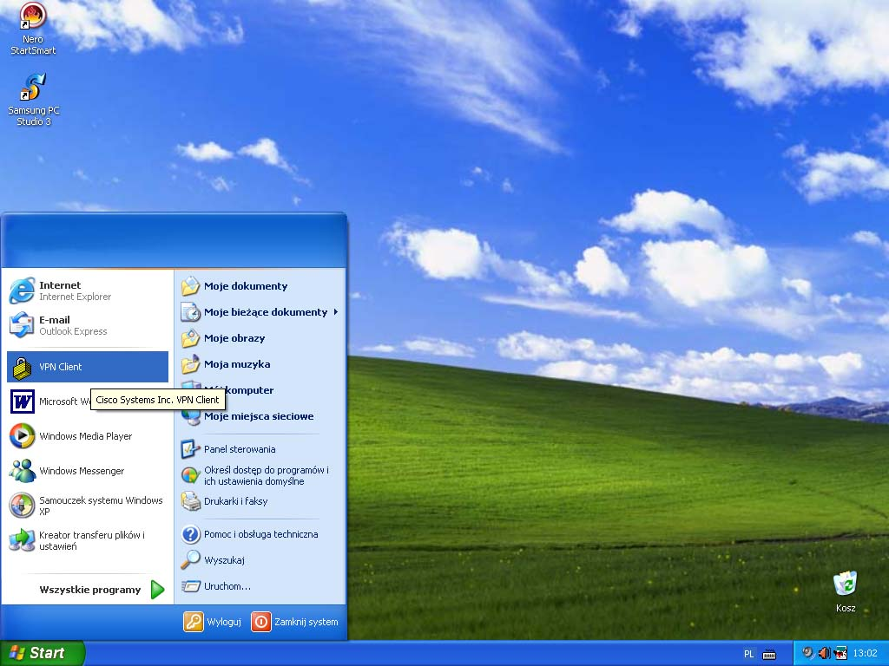Launch Kreator transferu plików i ustawień
Screen dimensions: 889x666
tap(88, 540)
